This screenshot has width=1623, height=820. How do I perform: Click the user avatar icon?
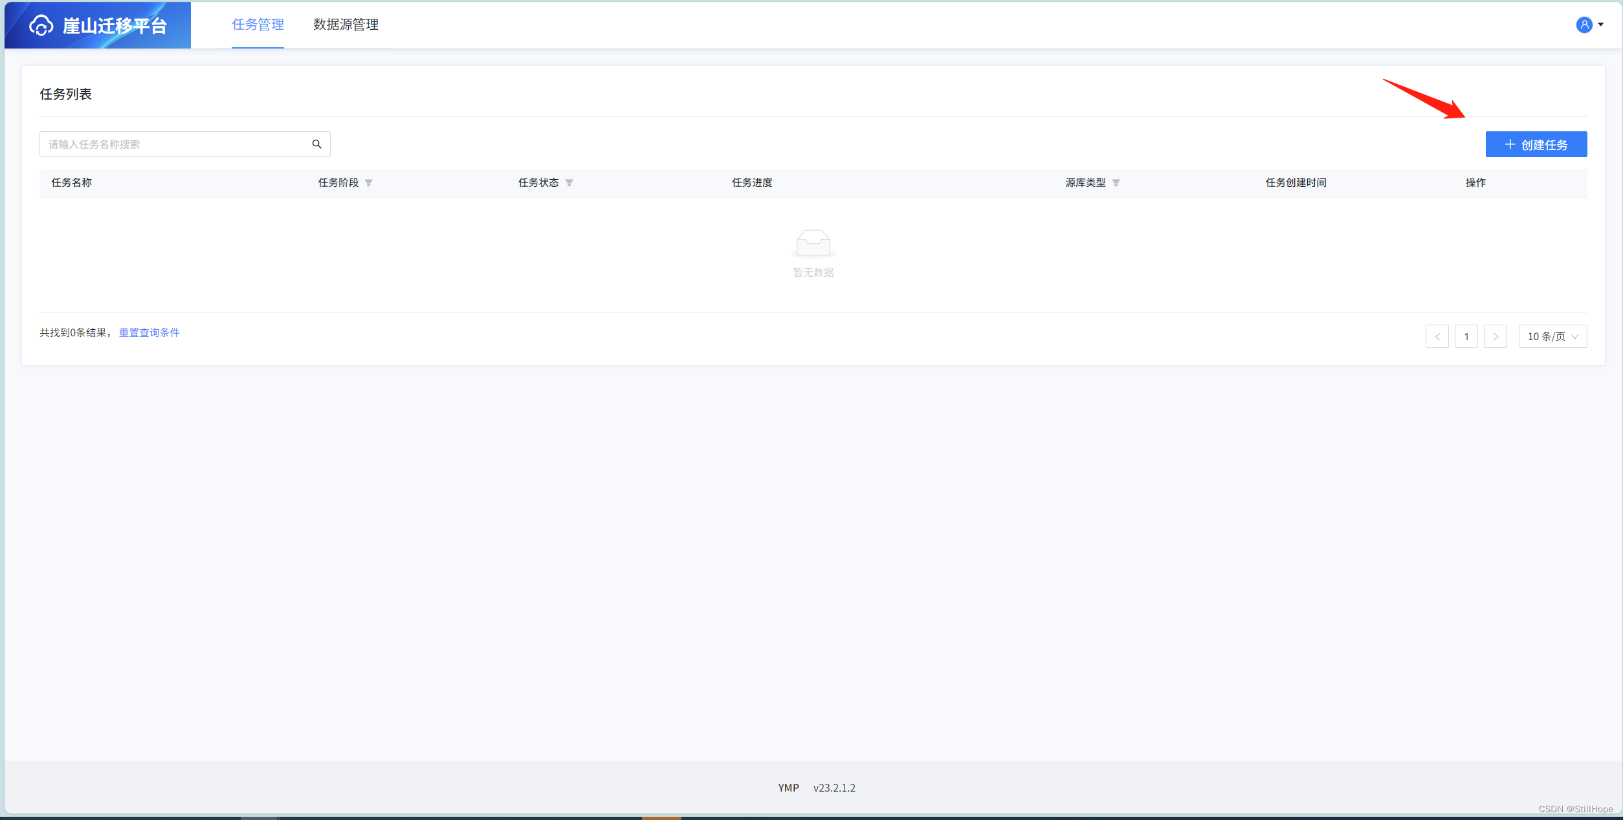click(1584, 25)
